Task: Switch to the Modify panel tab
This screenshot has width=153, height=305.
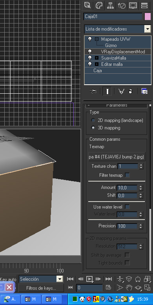Action: [99, 5]
